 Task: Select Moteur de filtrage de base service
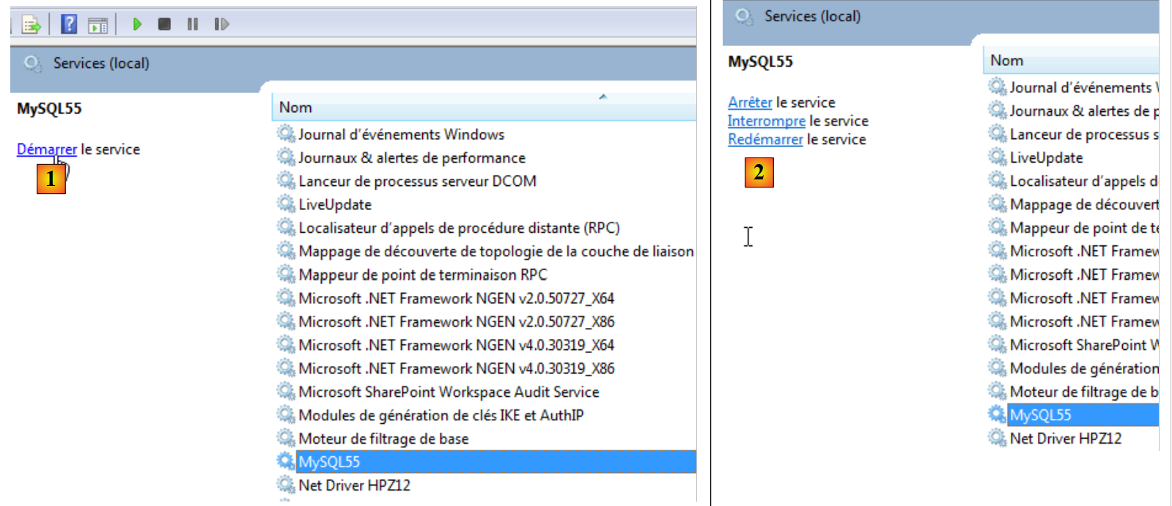pyautogui.click(x=383, y=439)
